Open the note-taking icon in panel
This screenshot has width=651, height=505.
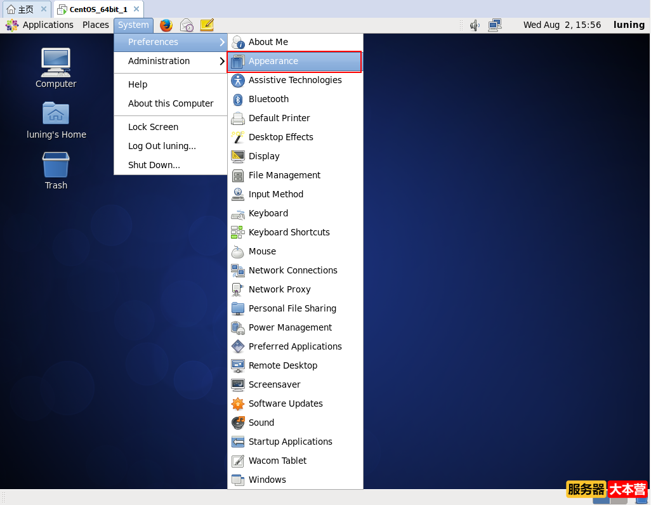(x=207, y=25)
